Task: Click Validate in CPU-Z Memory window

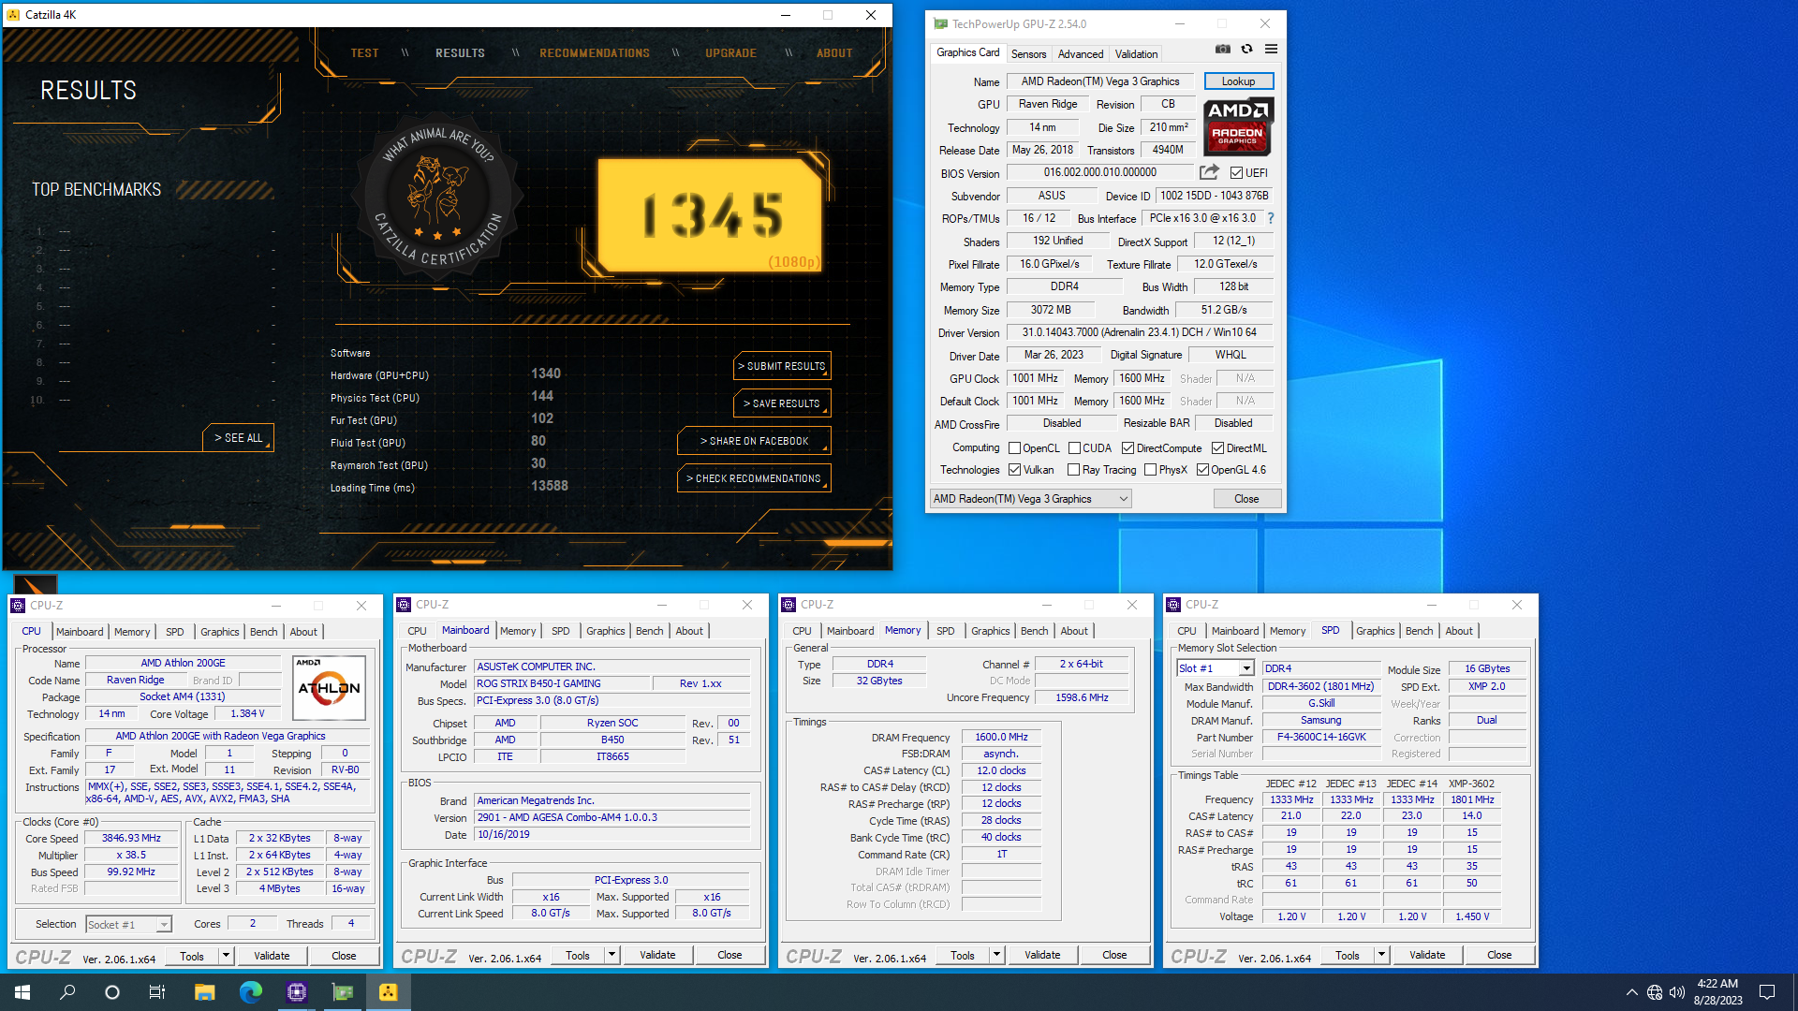Action: 1042,955
